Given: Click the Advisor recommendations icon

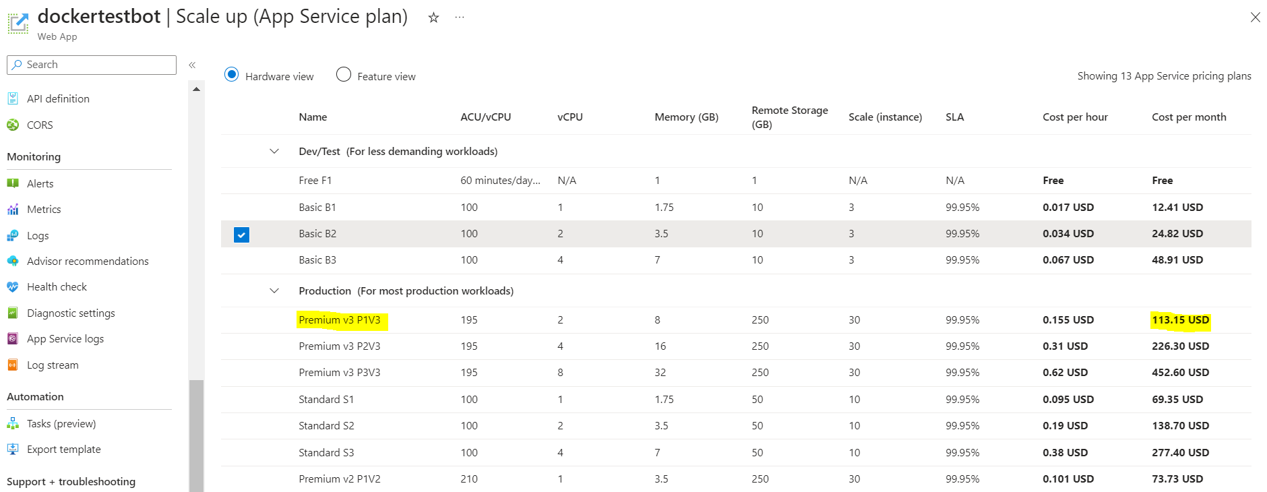Looking at the screenshot, I should 13,261.
